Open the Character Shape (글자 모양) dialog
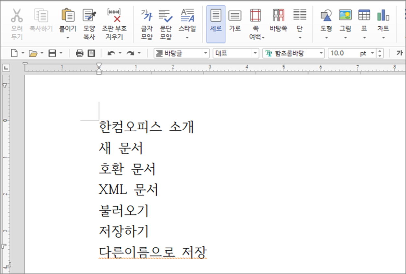Image resolution: width=406 pixels, height=274 pixels. pyautogui.click(x=147, y=24)
